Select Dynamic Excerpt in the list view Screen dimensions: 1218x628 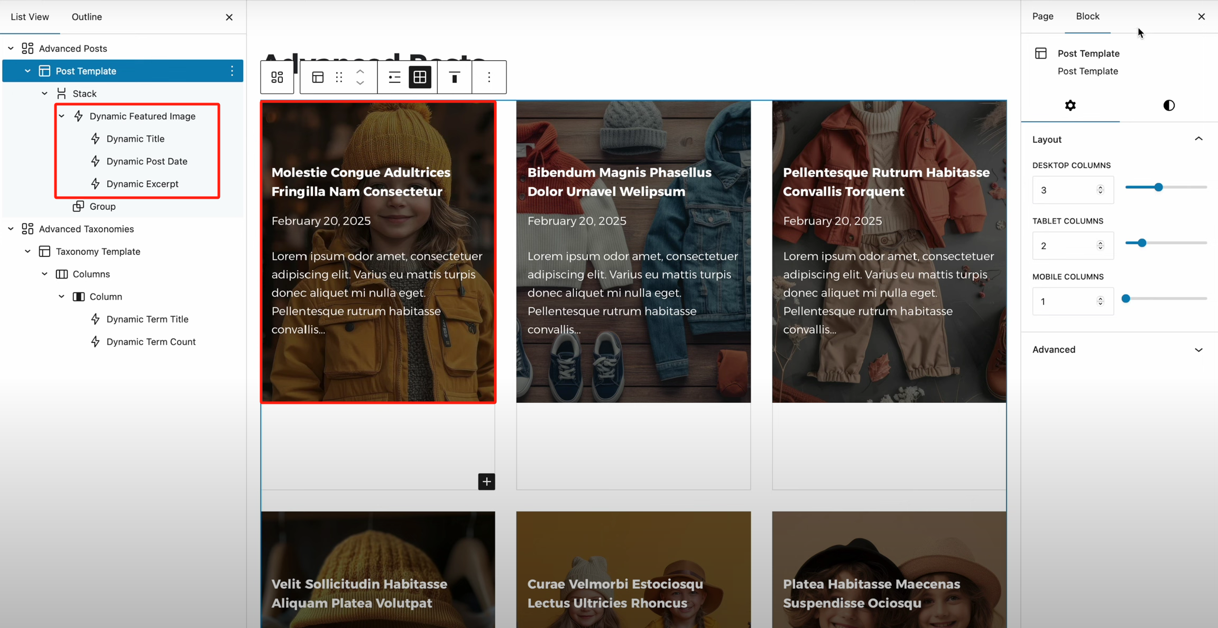[142, 183]
